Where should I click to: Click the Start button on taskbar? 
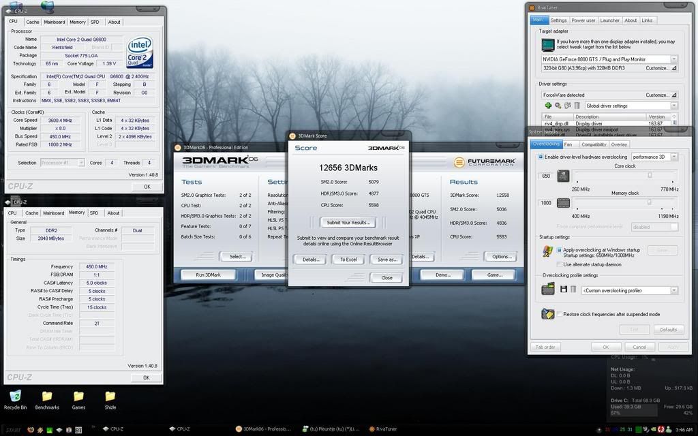coord(13,430)
